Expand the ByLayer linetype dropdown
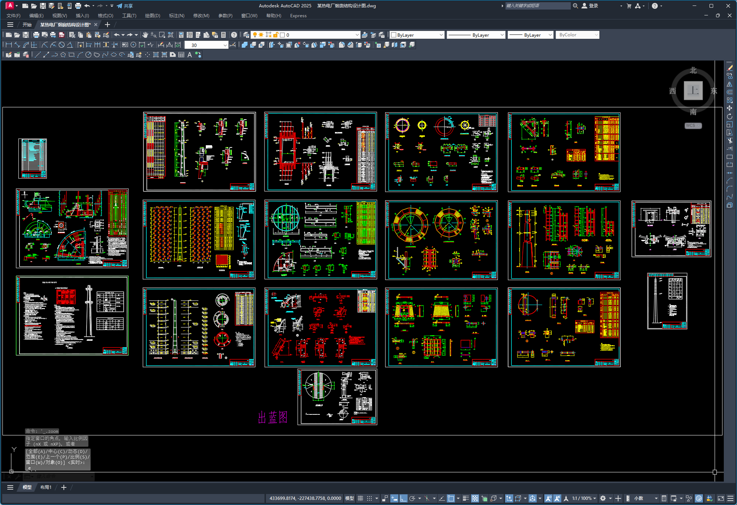This screenshot has width=737, height=505. click(476, 35)
